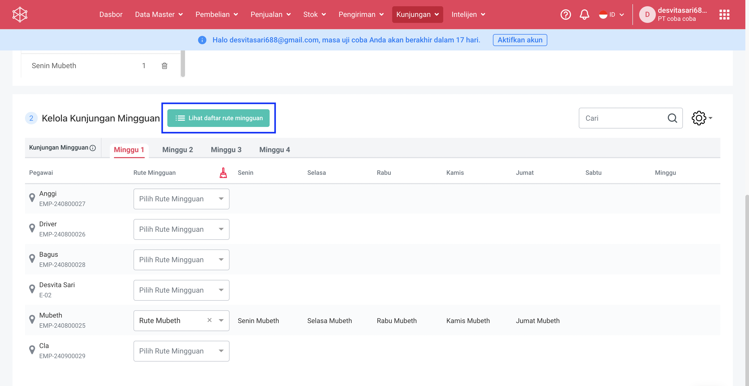Switch to the Minggu 2 tab
The height and width of the screenshot is (386, 749).
(177, 150)
